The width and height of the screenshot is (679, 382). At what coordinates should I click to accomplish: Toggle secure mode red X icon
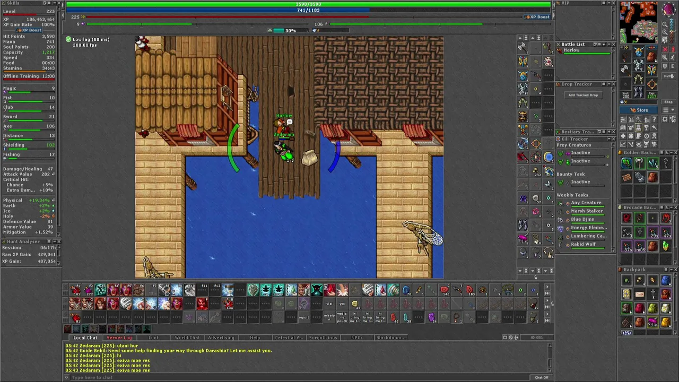(665, 49)
